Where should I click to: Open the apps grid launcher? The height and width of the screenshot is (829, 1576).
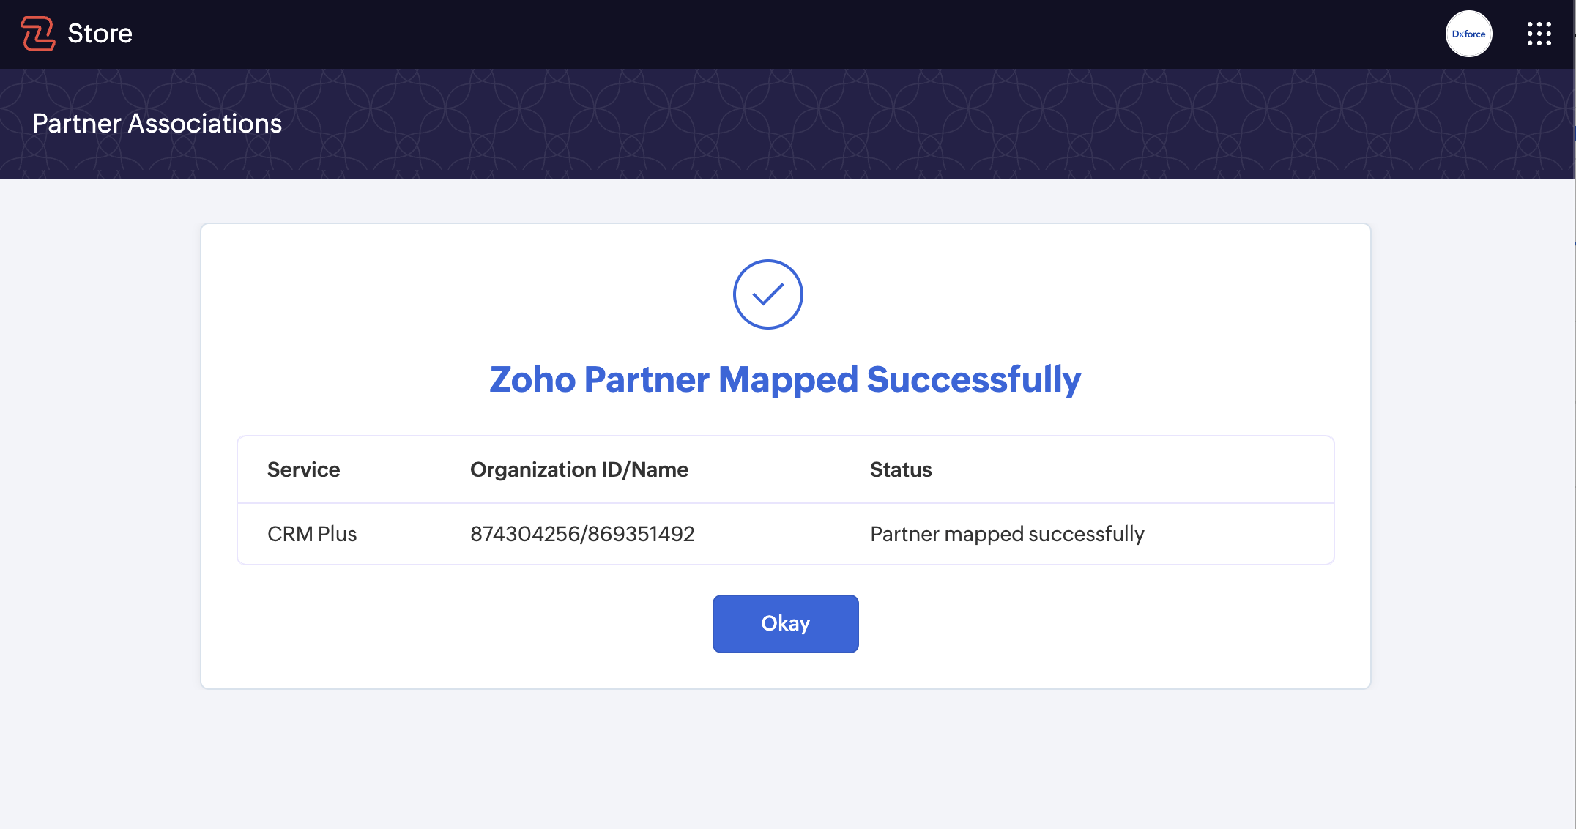[x=1539, y=34]
